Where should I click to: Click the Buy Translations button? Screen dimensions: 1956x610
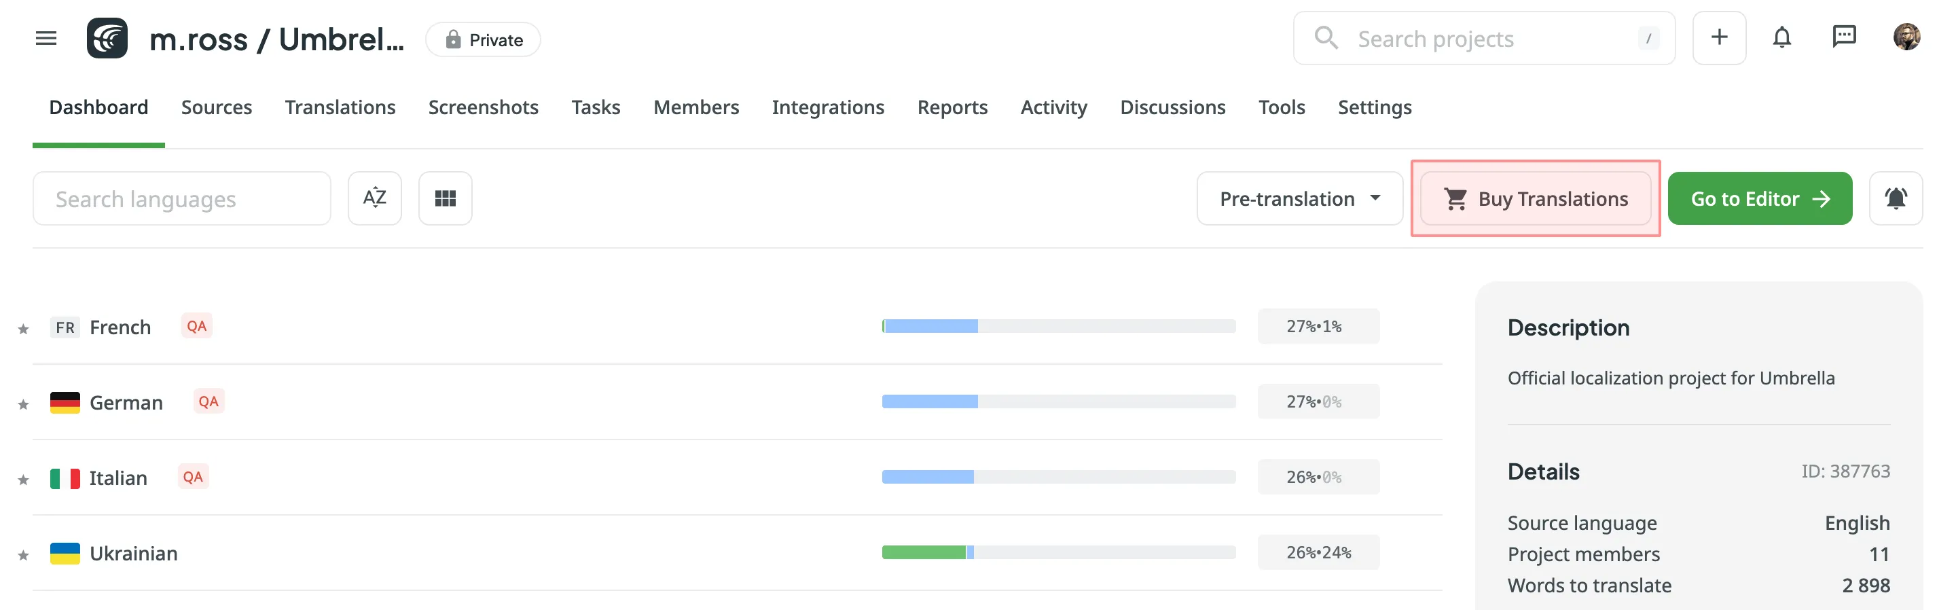click(x=1536, y=198)
